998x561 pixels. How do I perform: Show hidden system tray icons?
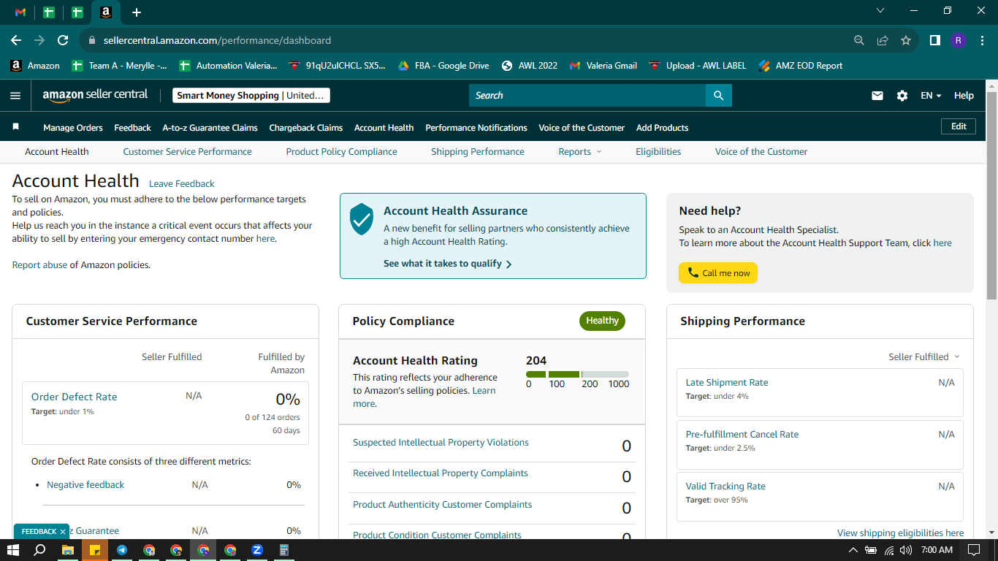click(x=853, y=550)
